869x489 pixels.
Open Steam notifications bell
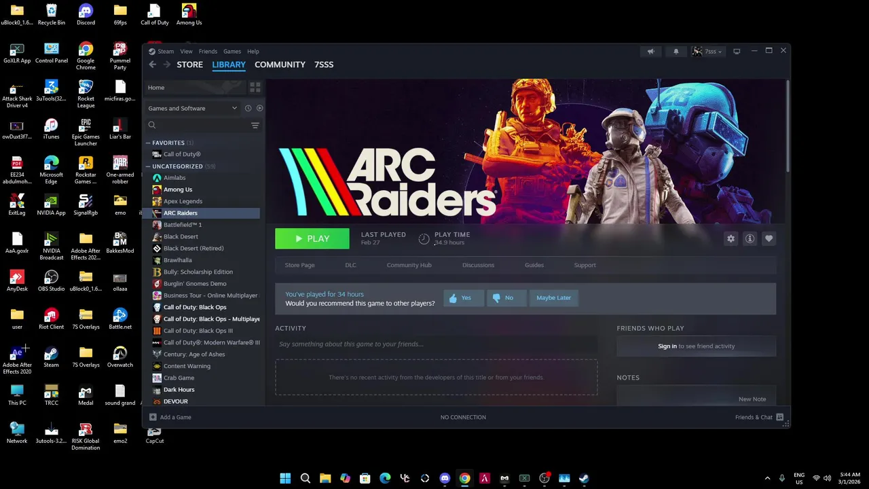pyautogui.click(x=676, y=51)
